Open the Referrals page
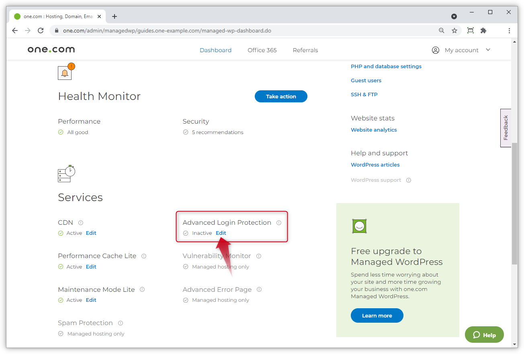This screenshot has height=354, width=524. coord(305,50)
